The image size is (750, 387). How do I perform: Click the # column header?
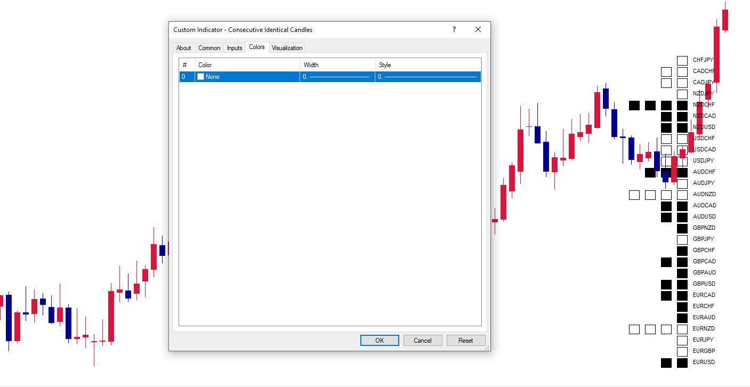click(187, 65)
